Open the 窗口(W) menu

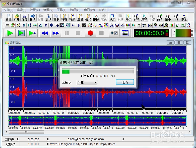pyautogui.click(x=89, y=10)
